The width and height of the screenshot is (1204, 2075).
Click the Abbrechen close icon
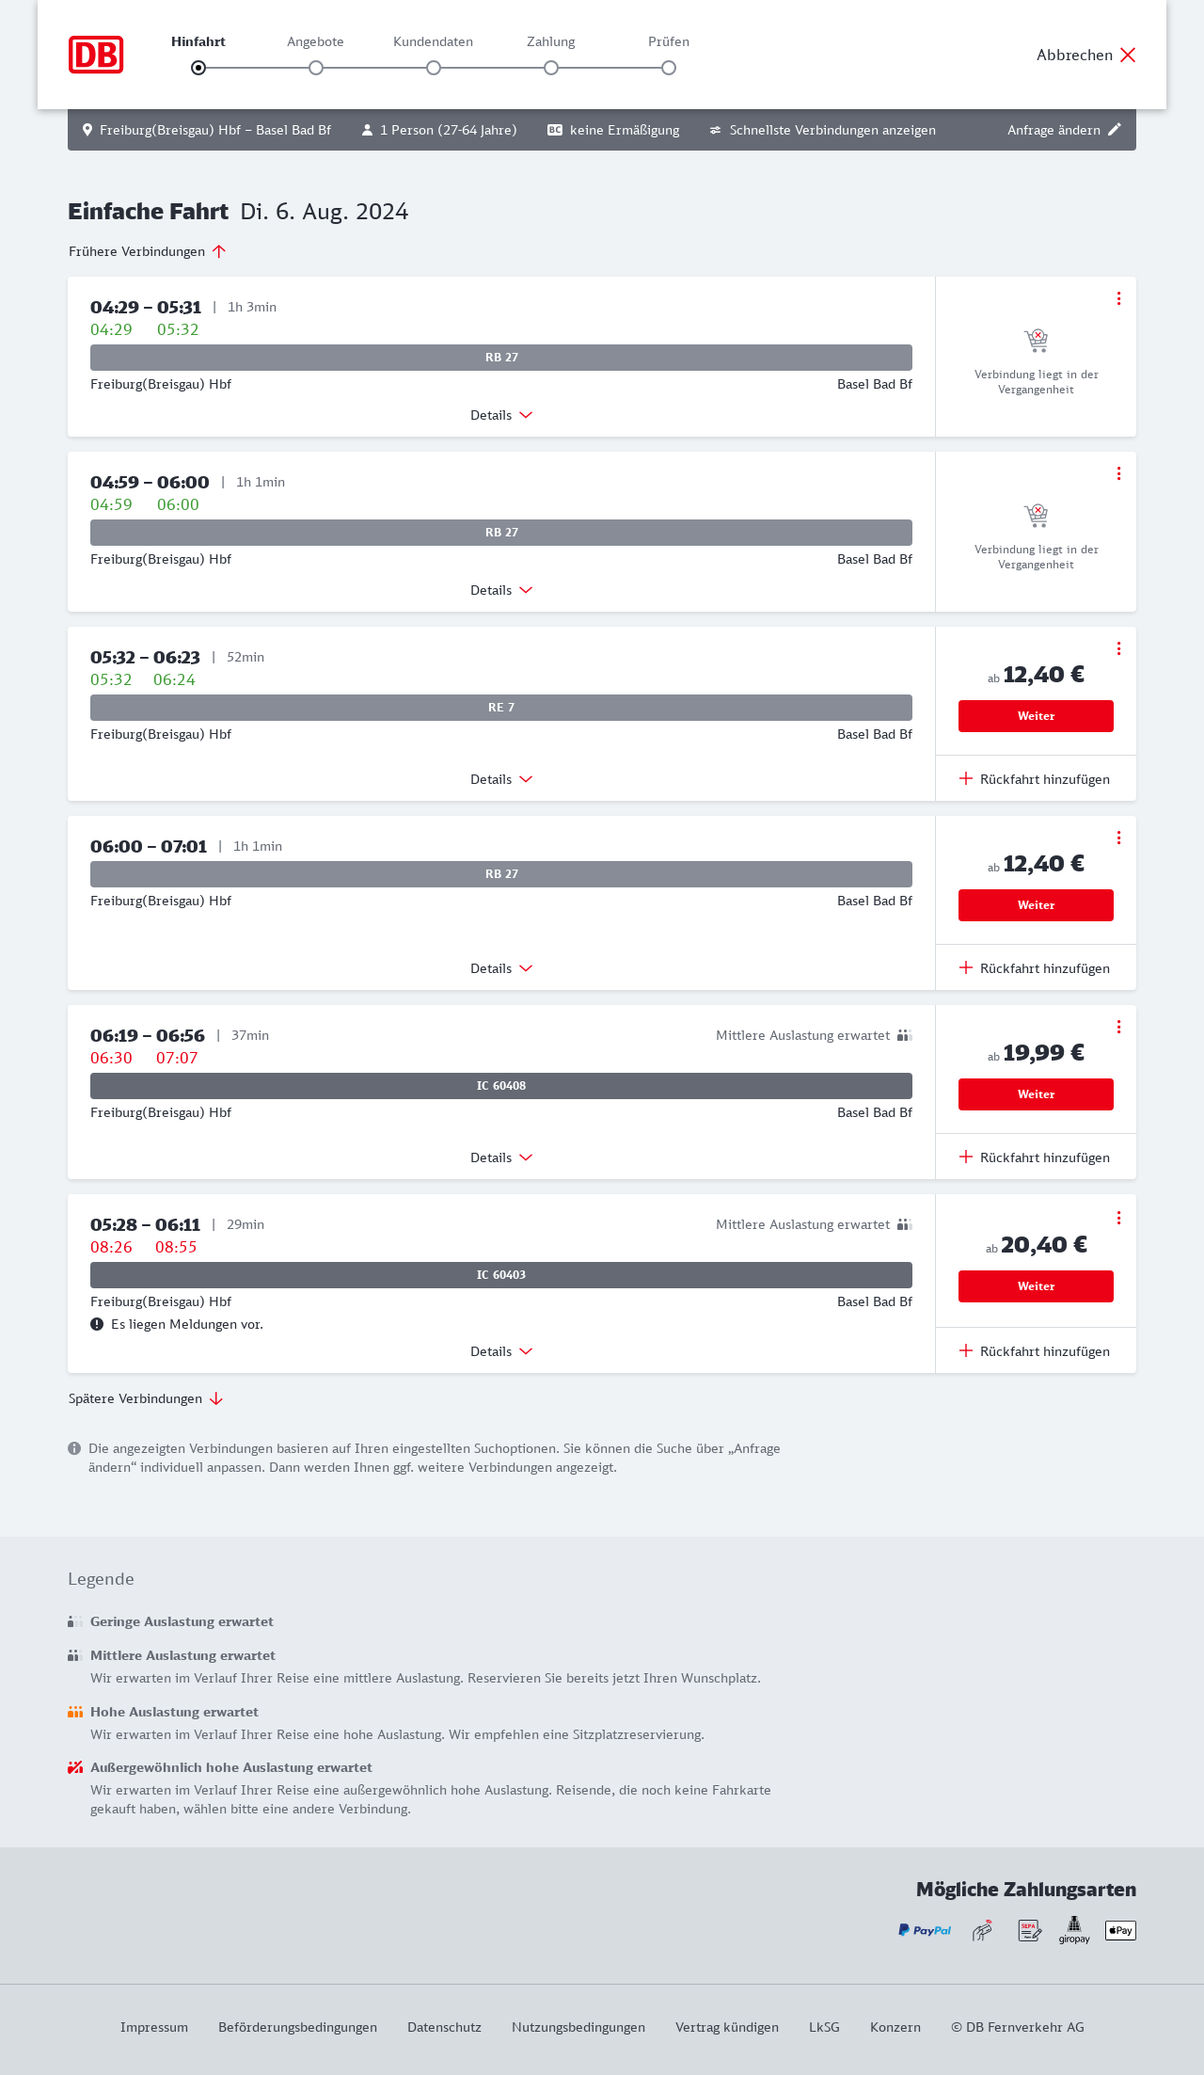(1128, 55)
